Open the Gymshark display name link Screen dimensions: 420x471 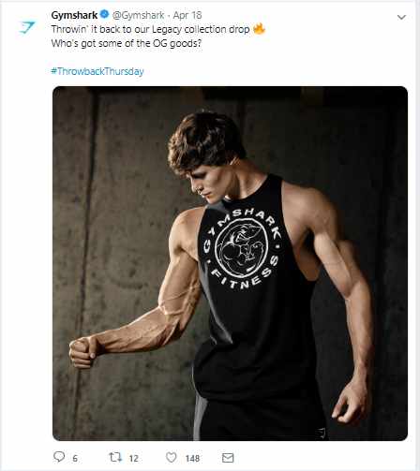[74, 15]
